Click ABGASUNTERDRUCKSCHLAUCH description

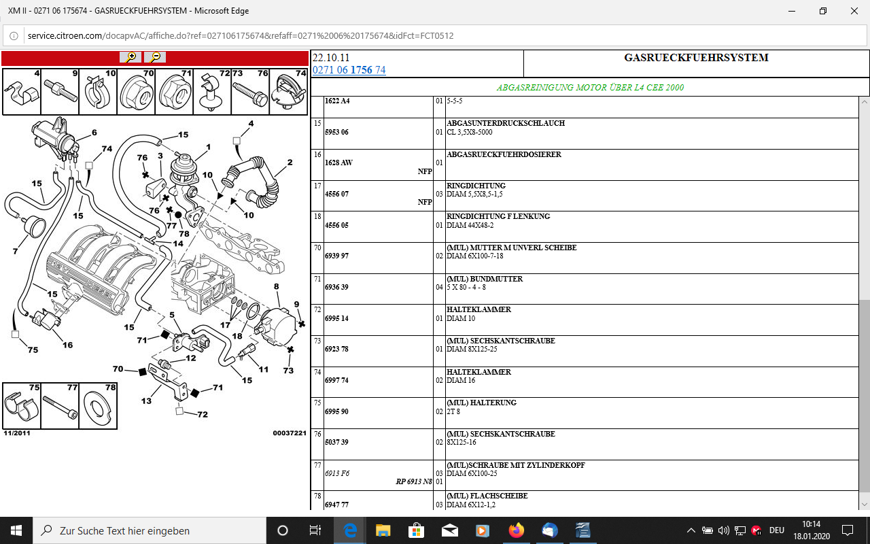click(x=506, y=123)
